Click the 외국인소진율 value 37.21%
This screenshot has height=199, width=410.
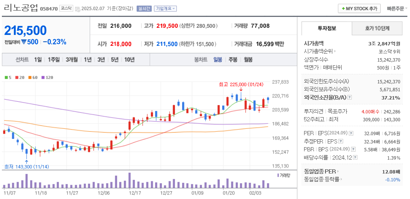tap(390, 98)
